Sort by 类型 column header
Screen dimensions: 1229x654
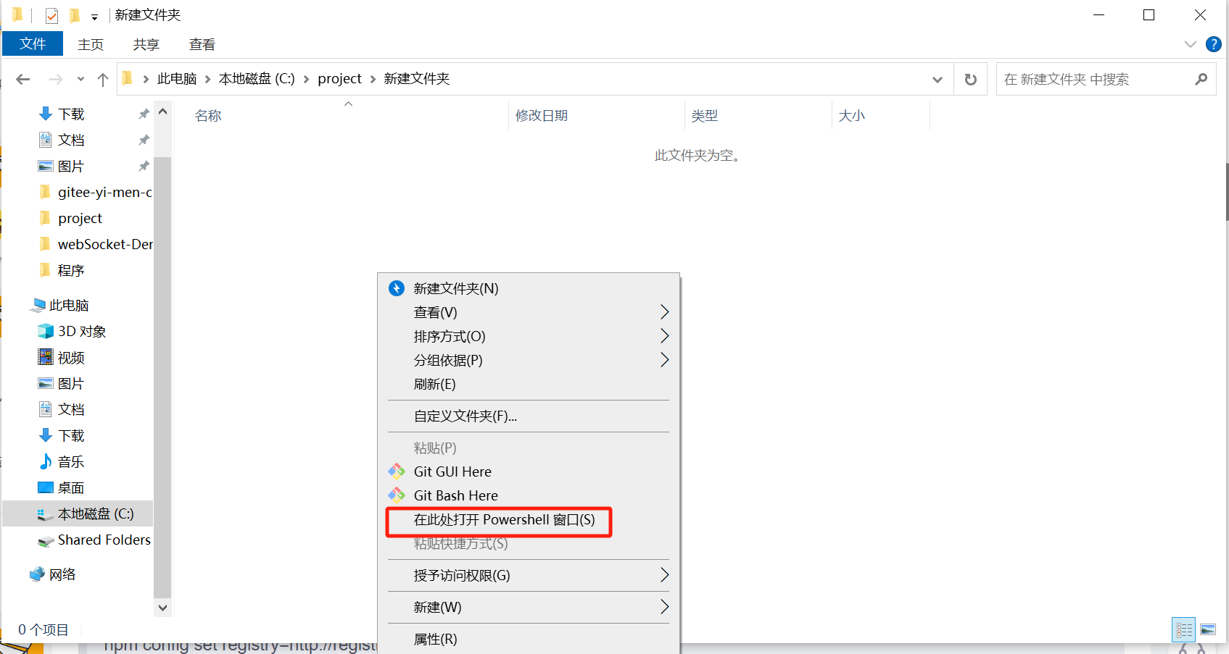(705, 116)
